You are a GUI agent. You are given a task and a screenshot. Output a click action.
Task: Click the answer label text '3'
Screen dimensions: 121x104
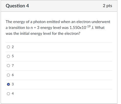click(13, 84)
